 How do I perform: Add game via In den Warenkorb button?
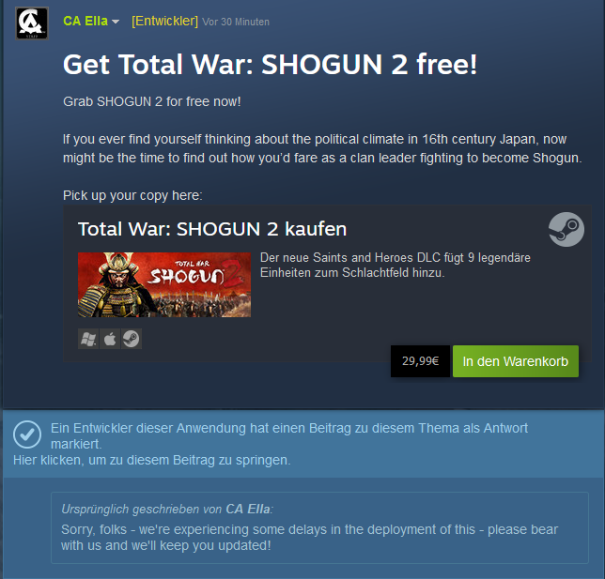pyautogui.click(x=516, y=361)
